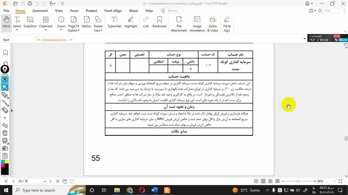Enable continuous page view in status bar
Image resolution: width=348 pixels, height=195 pixels.
(x=263, y=181)
